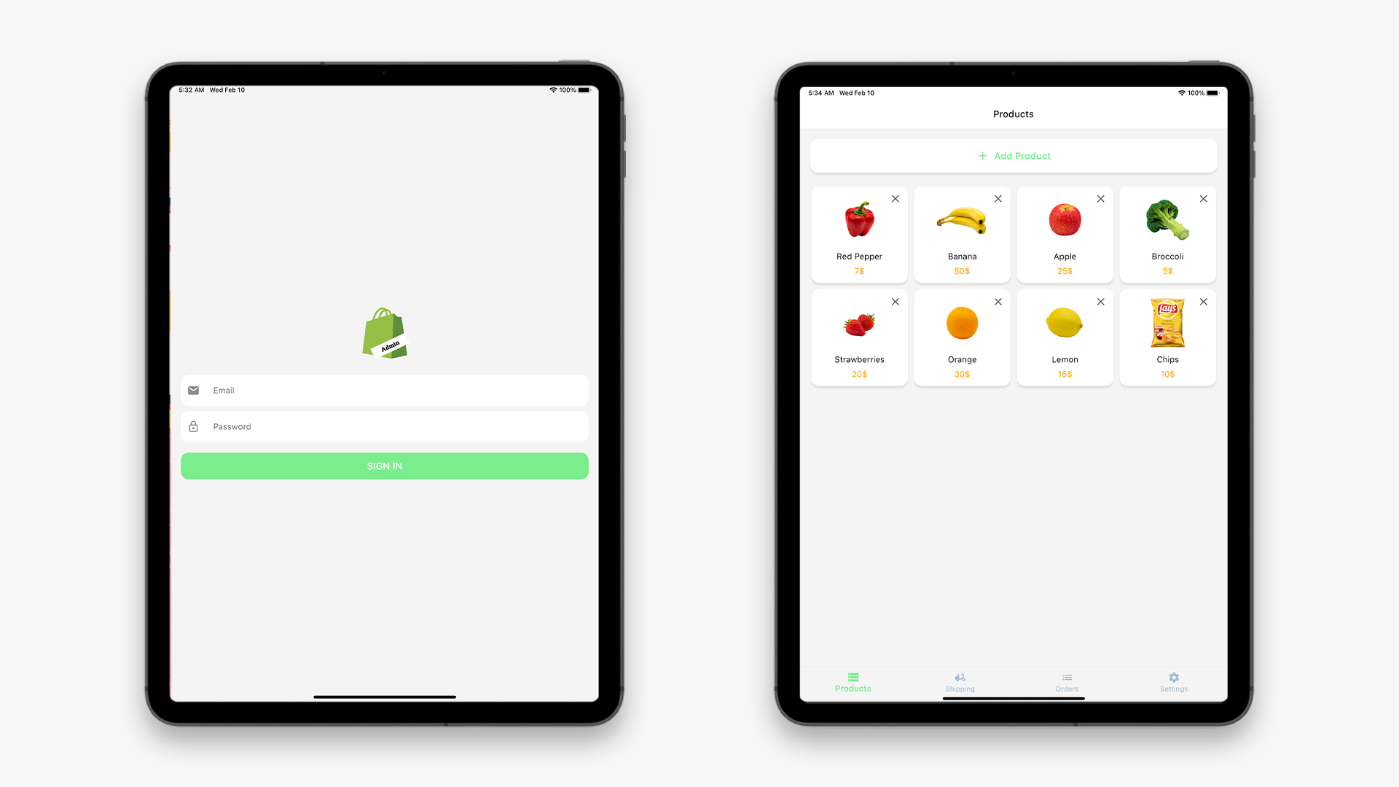
Task: Select the Banana product card
Action: coord(962,235)
